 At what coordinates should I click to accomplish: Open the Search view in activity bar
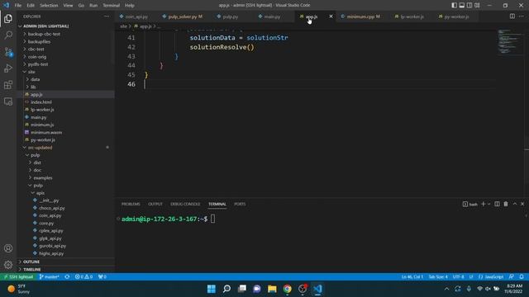pyautogui.click(x=8, y=35)
